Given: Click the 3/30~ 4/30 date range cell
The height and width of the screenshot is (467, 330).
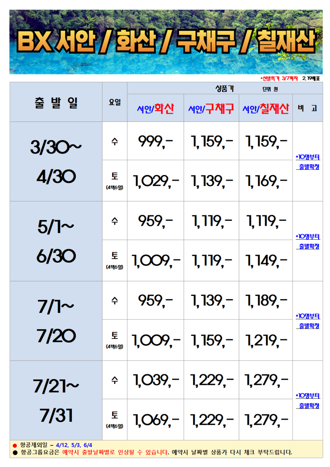Looking at the screenshot, I should (x=56, y=162).
